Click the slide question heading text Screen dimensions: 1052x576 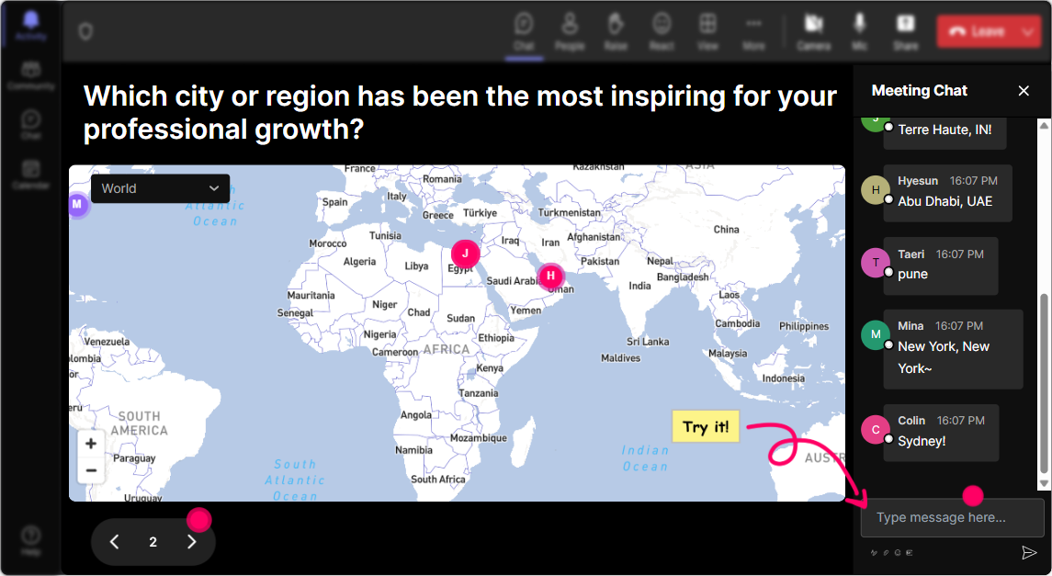tap(459, 113)
